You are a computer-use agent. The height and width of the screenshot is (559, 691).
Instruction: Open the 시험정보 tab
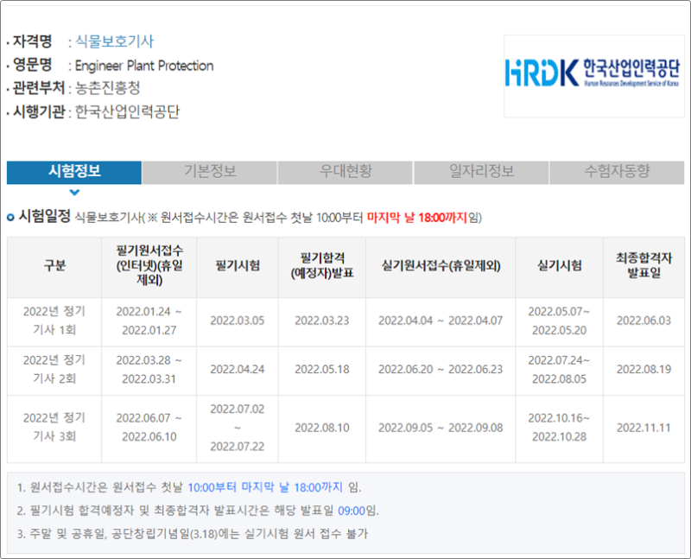[x=74, y=171]
